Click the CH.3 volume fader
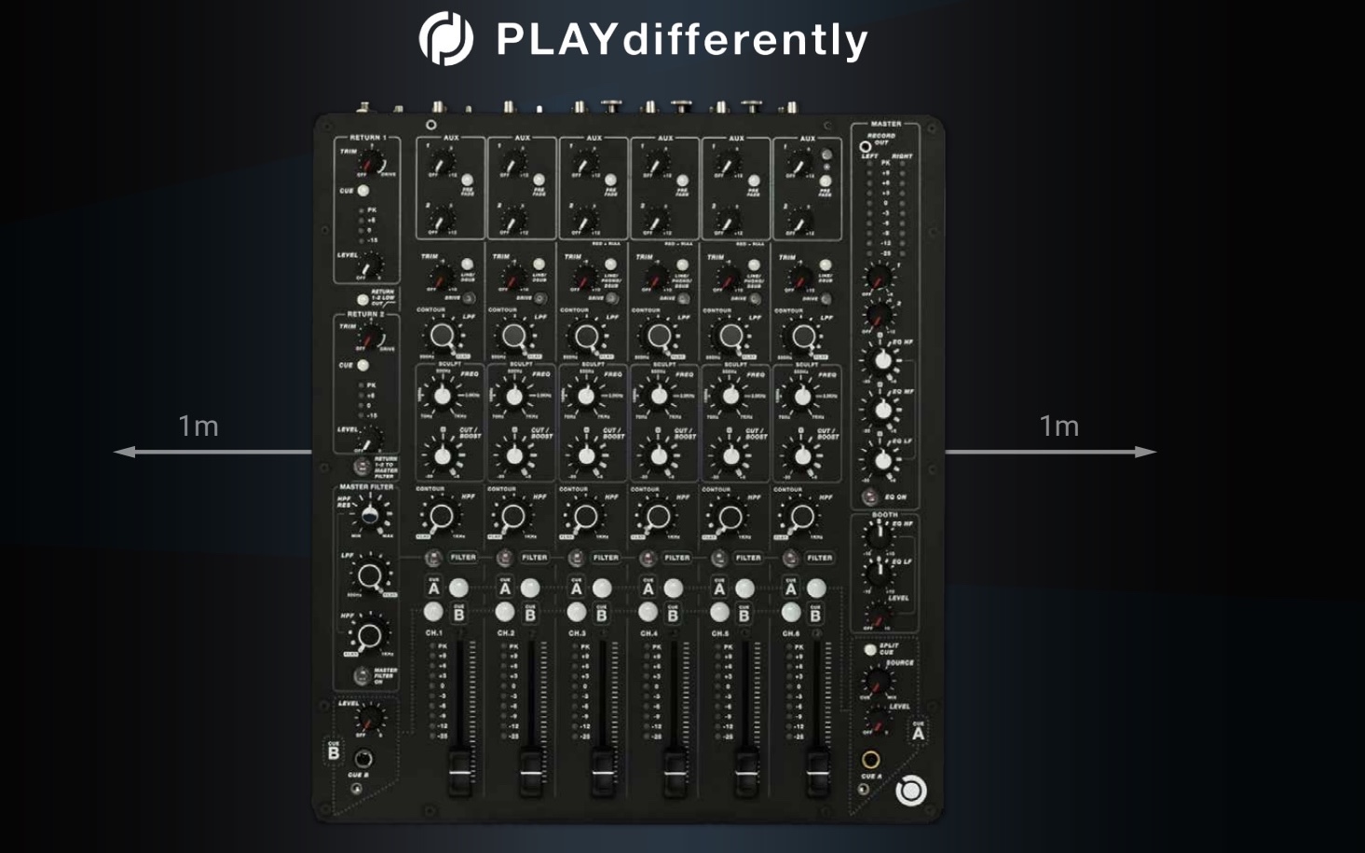This screenshot has height=853, width=1365. (602, 771)
